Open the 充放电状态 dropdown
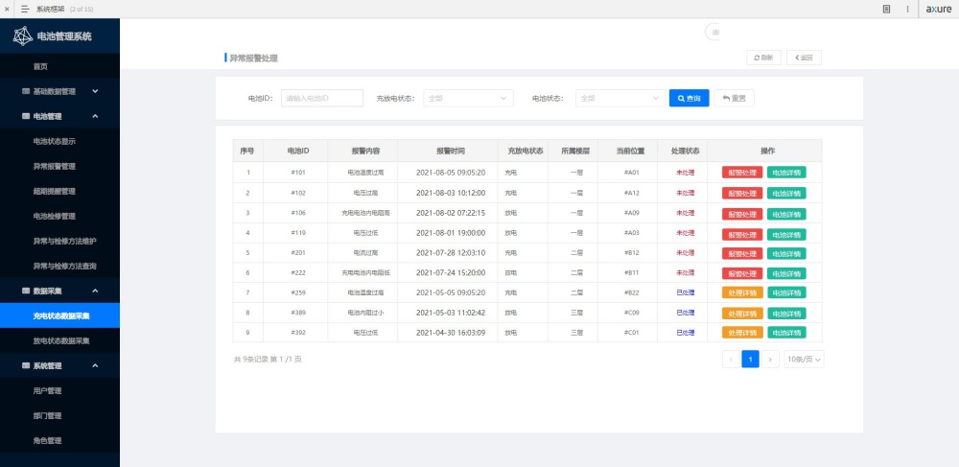Viewport: 959px width, 467px height. (x=468, y=99)
